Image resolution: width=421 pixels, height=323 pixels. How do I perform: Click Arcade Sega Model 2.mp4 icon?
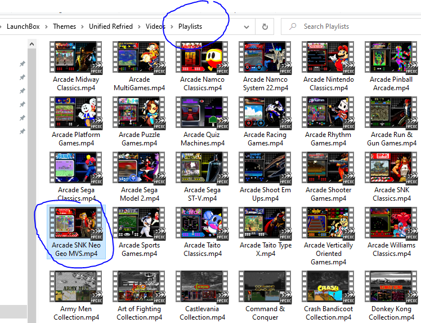tap(139, 167)
